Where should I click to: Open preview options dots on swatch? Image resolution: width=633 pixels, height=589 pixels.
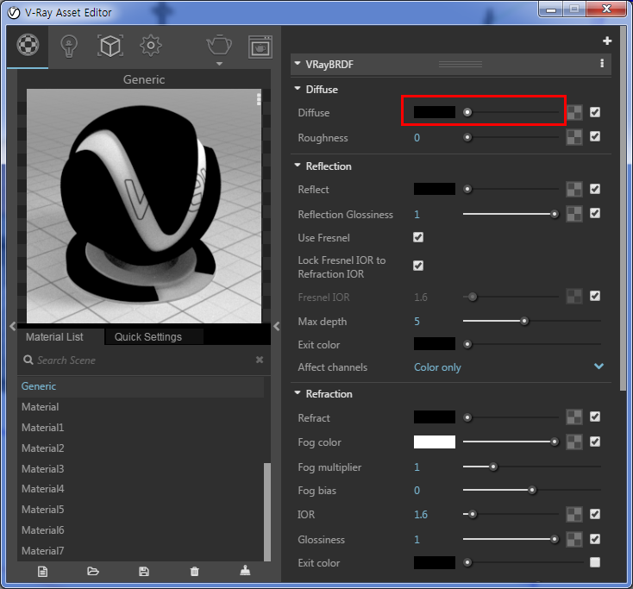(259, 99)
